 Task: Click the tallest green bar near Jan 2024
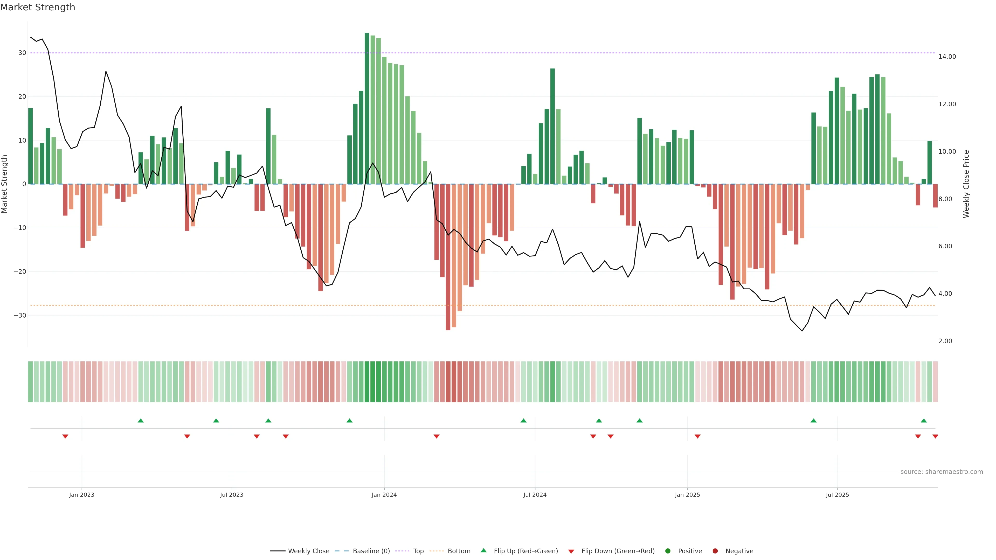[x=367, y=108]
